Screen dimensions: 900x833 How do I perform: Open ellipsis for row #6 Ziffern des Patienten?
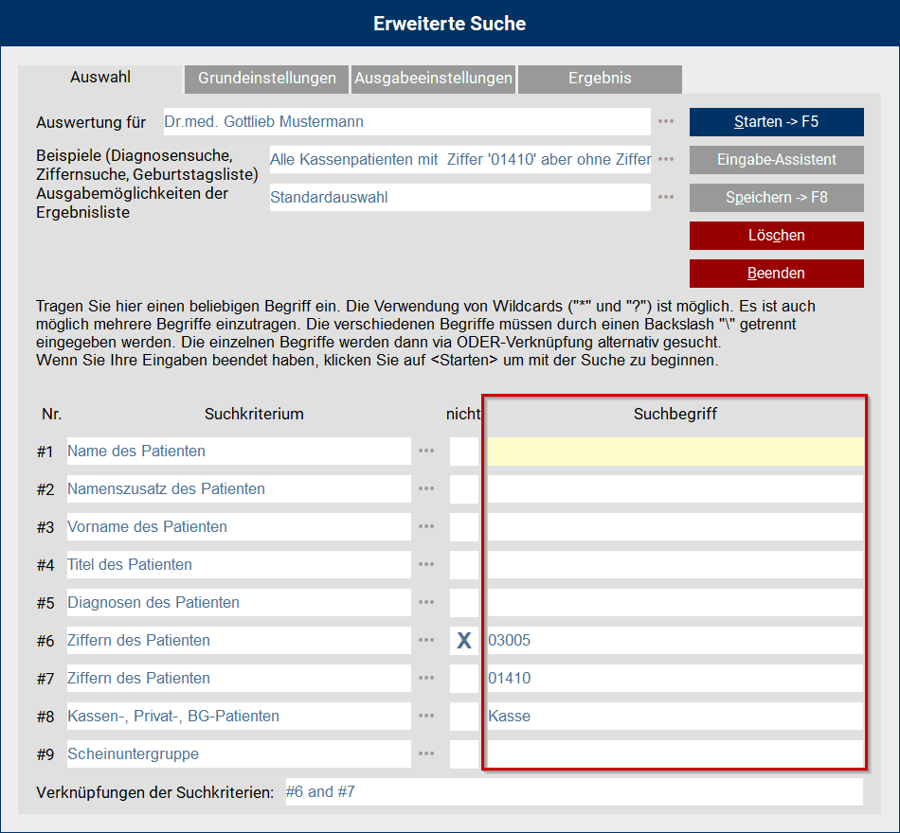426,641
